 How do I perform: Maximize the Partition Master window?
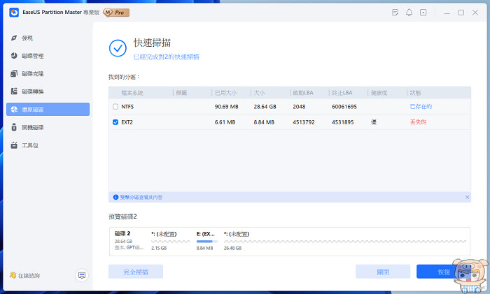(461, 13)
